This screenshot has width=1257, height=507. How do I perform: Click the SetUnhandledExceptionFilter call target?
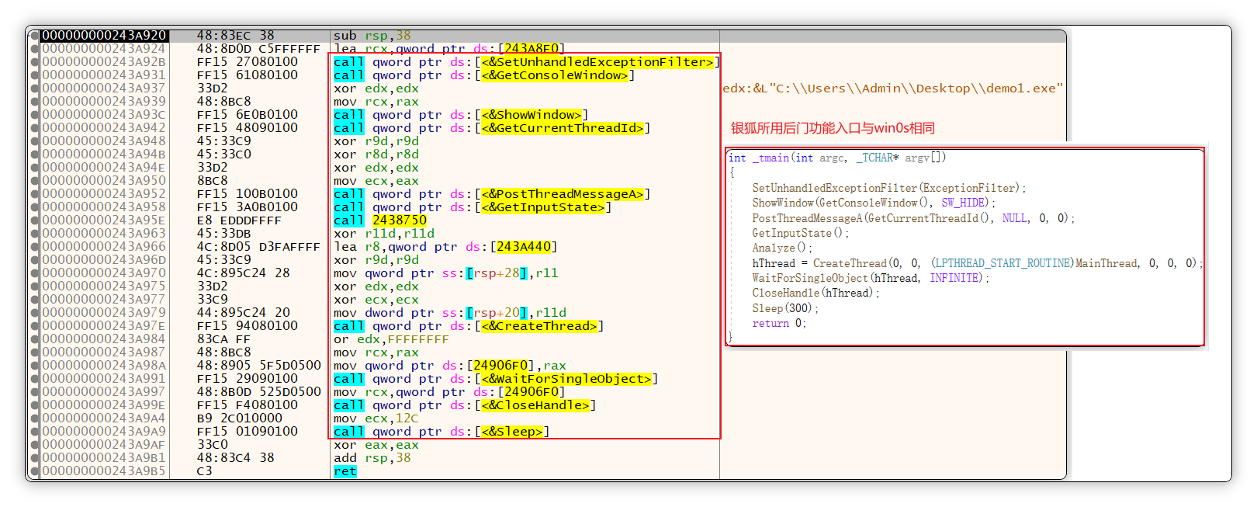[x=597, y=62]
